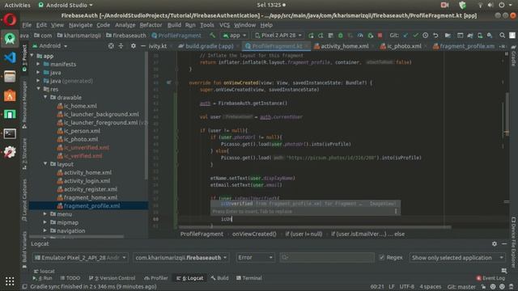Toggle the Structure side tool window
The image size is (518, 291).
[x=24, y=154]
